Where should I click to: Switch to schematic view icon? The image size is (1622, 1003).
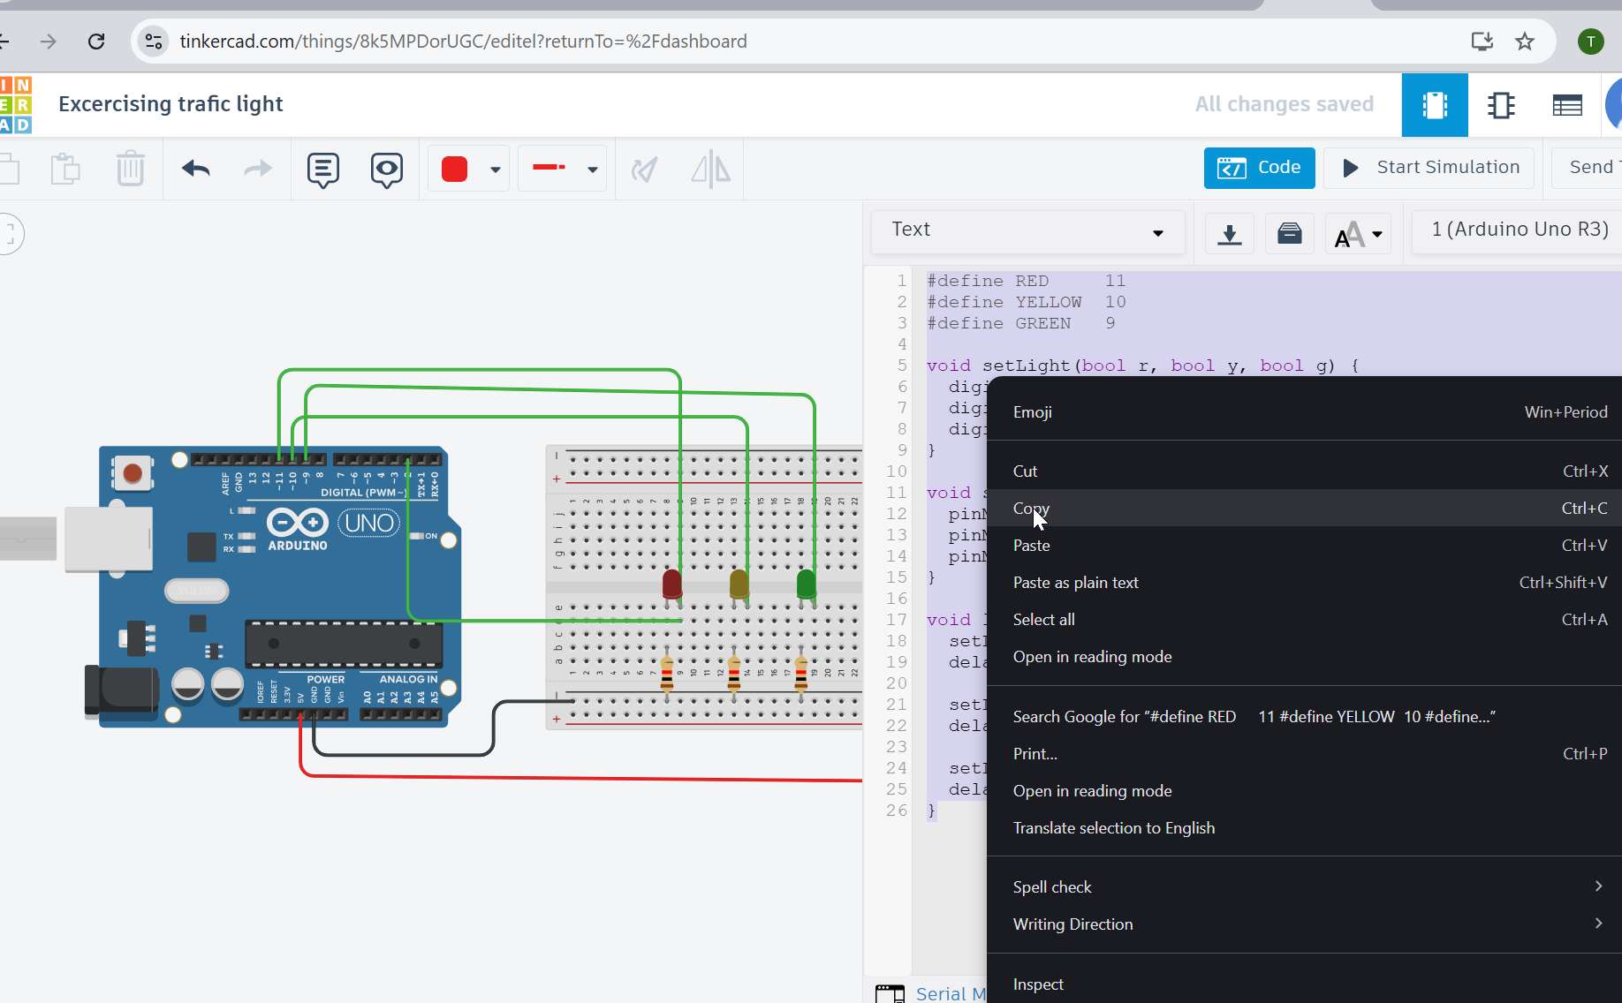click(x=1500, y=105)
